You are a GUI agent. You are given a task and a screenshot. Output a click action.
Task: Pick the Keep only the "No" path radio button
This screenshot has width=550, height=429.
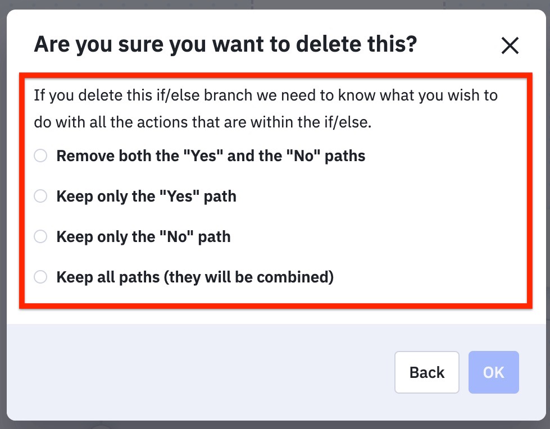[40, 236]
